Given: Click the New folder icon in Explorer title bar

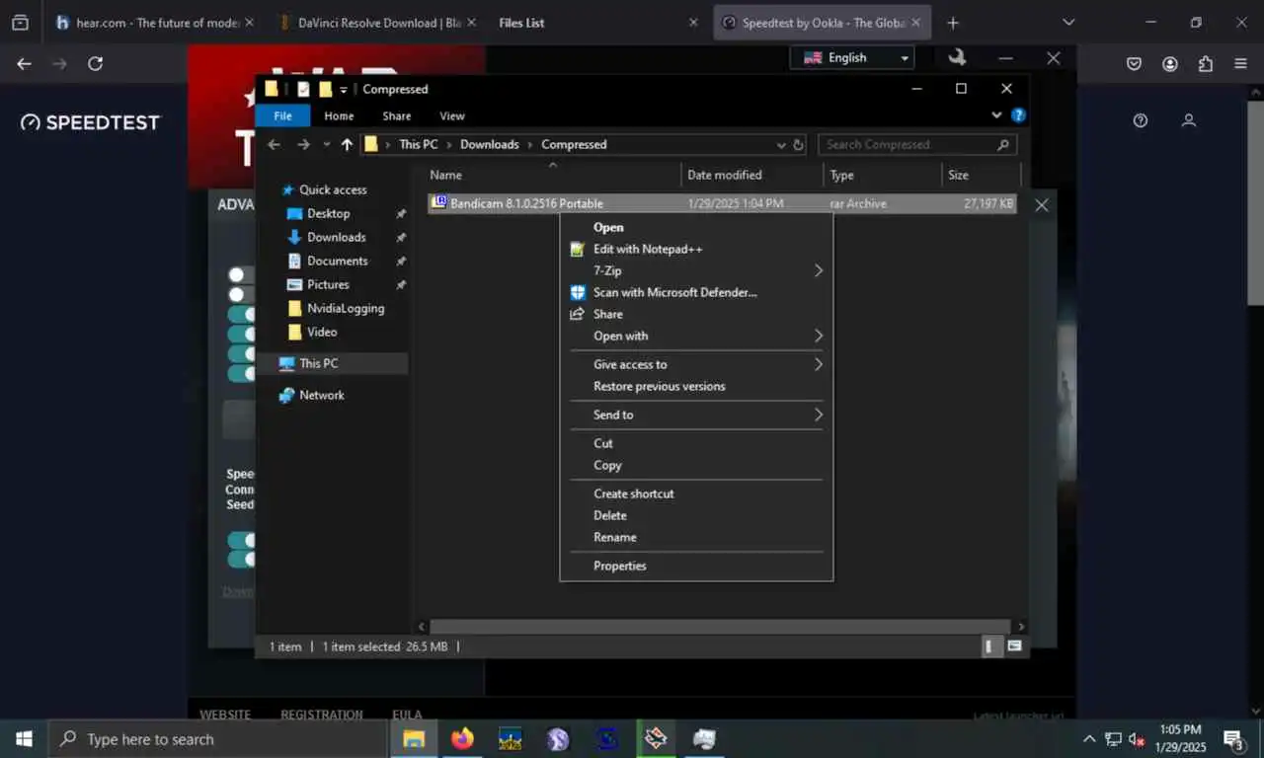Looking at the screenshot, I should tap(325, 89).
